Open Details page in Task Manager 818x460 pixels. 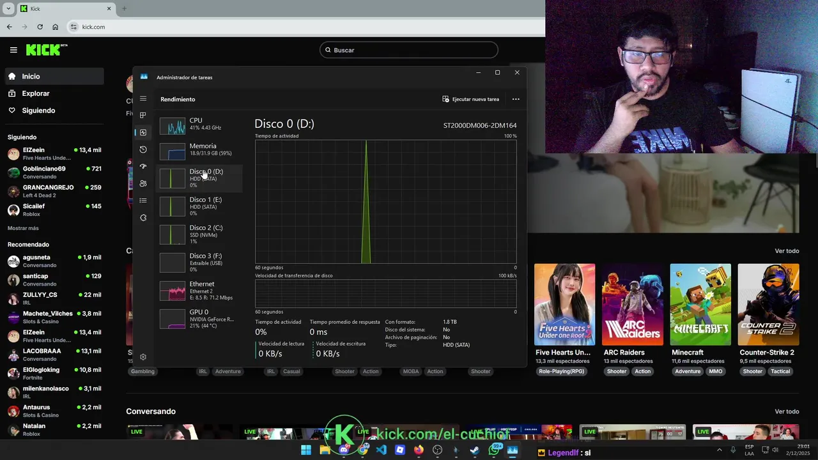(x=143, y=201)
